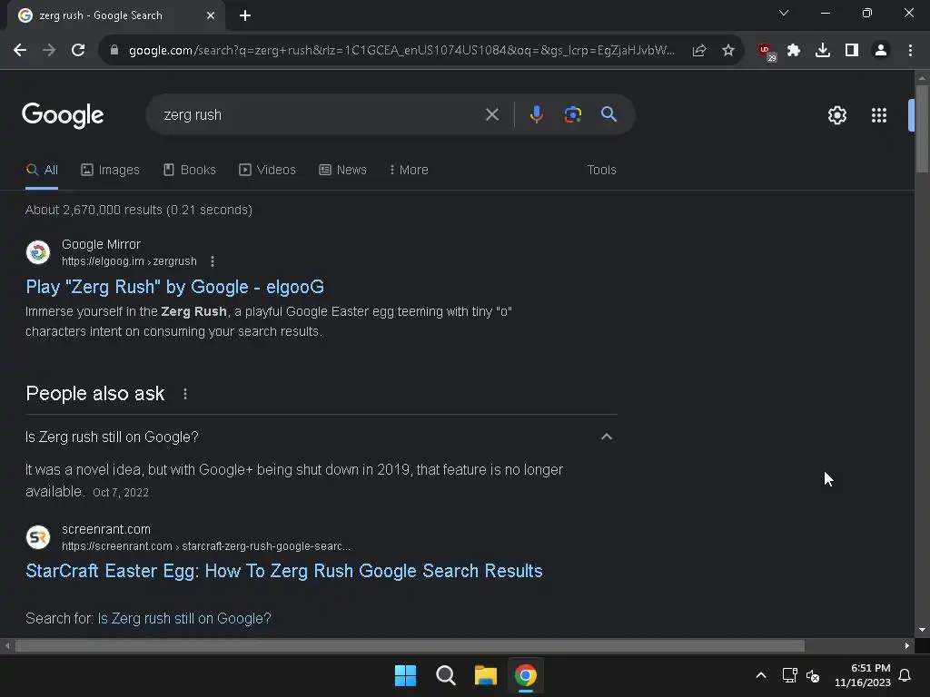Viewport: 930px width, 697px height.
Task: Click the screenrant site favicon
Action: coord(38,537)
